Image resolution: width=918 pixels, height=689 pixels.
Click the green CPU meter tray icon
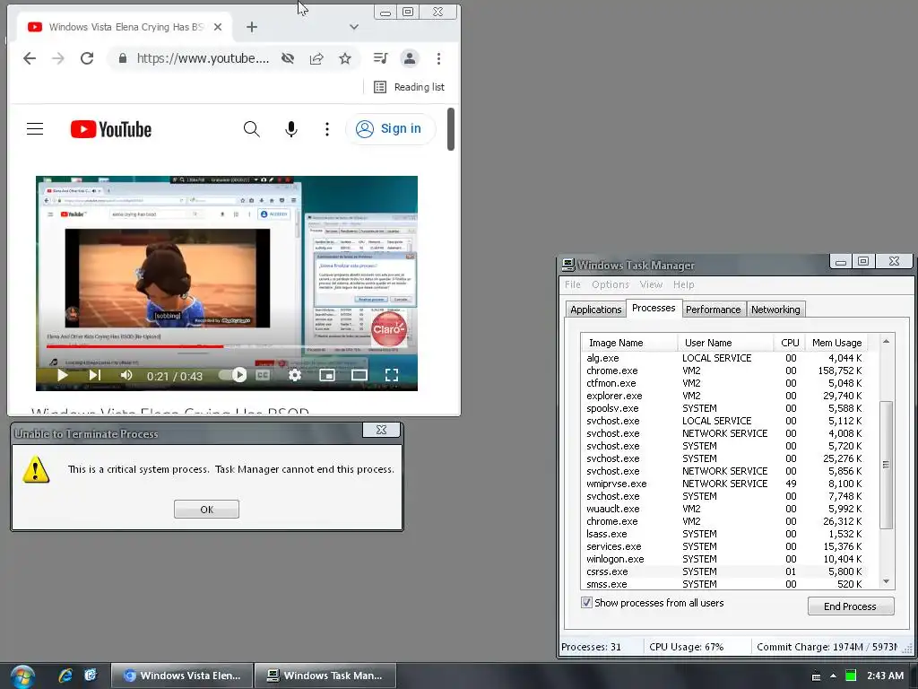[x=851, y=676]
